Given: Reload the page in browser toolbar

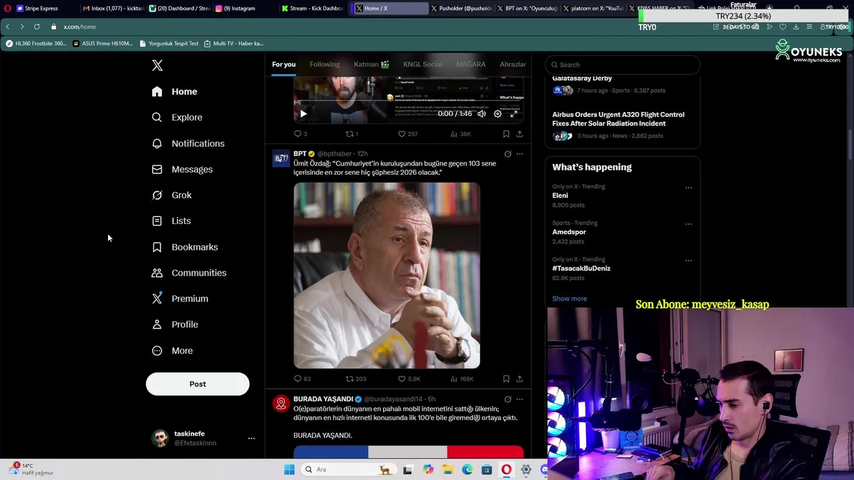Looking at the screenshot, I should tap(37, 27).
